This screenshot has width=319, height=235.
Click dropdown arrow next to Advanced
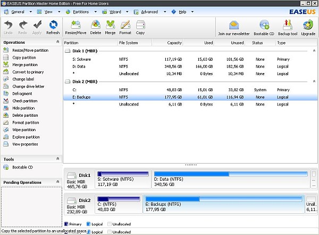click(x=165, y=12)
